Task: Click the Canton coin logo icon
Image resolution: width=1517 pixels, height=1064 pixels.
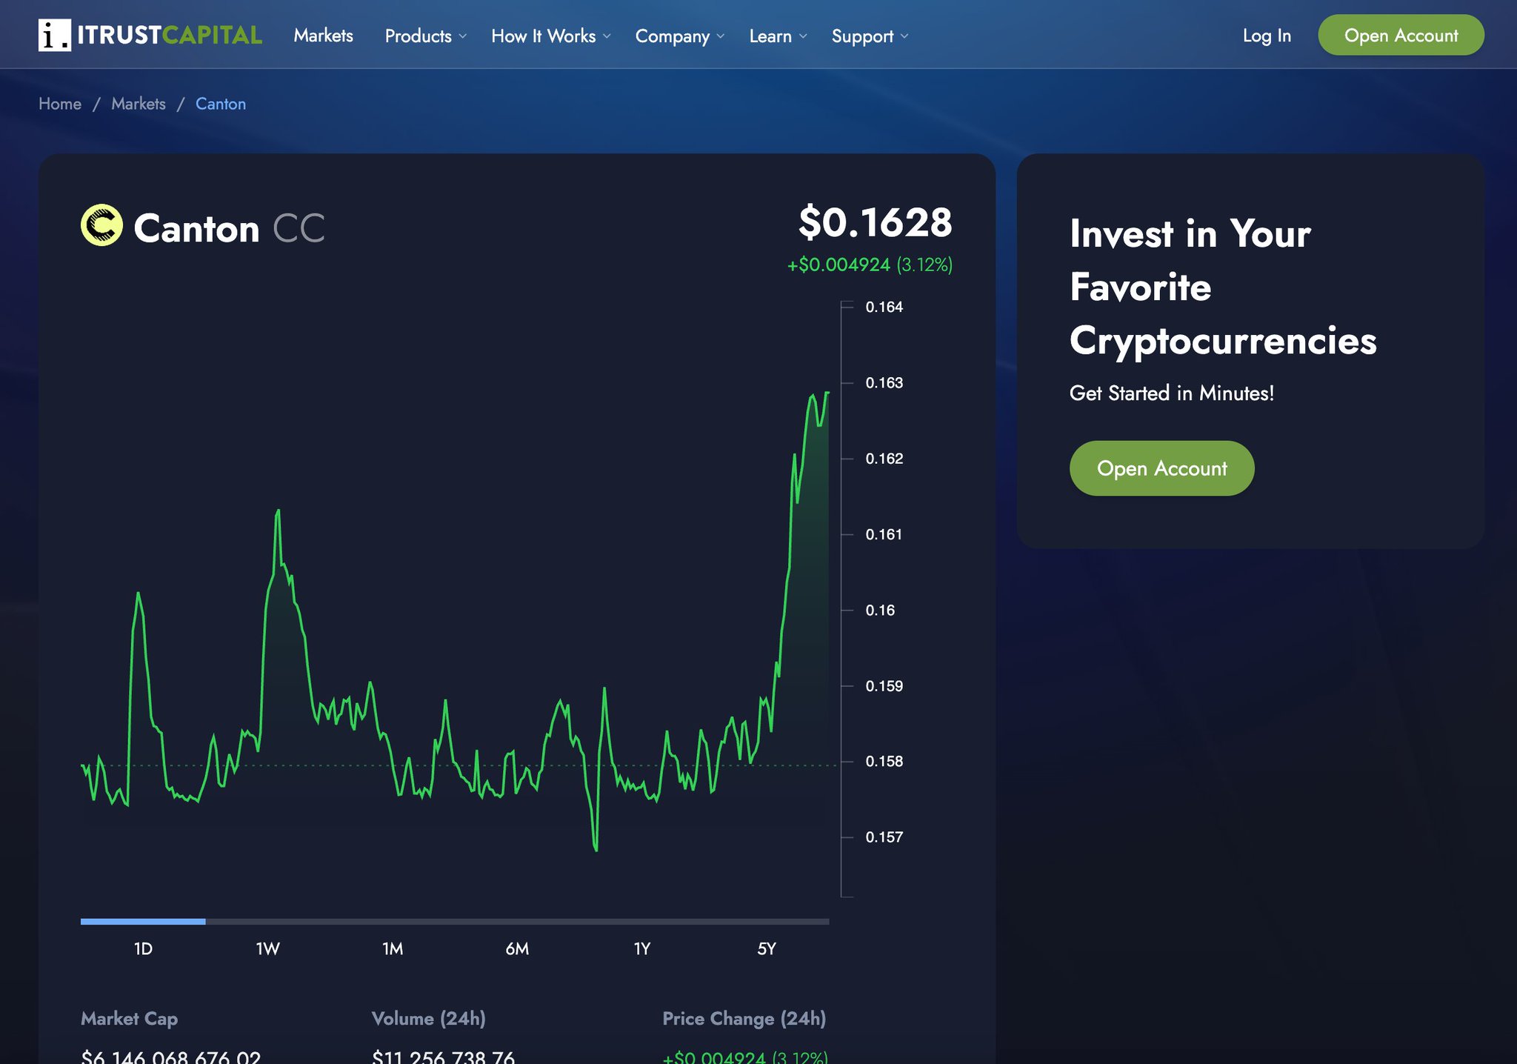Action: [101, 225]
